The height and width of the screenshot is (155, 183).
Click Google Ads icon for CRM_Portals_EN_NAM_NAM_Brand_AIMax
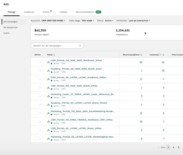pos(48,88)
